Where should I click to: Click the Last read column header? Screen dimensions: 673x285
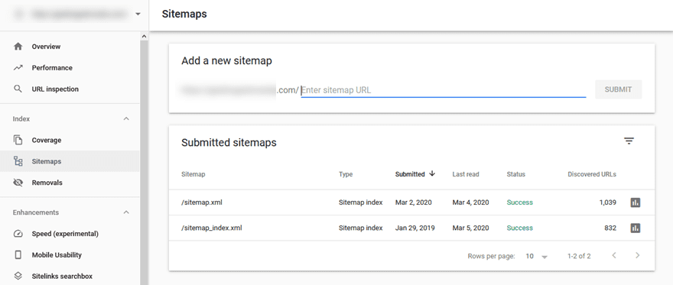click(x=466, y=174)
